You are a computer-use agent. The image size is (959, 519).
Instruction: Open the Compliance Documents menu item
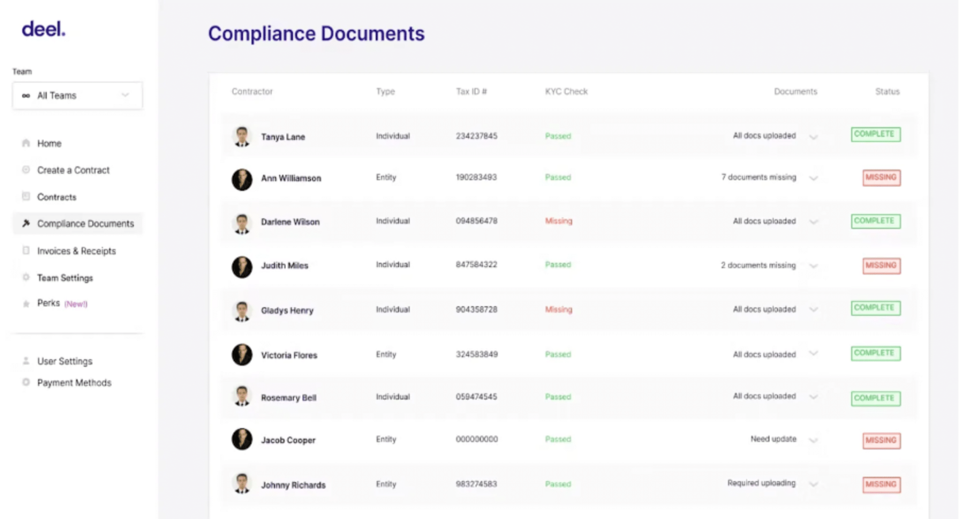click(x=85, y=224)
